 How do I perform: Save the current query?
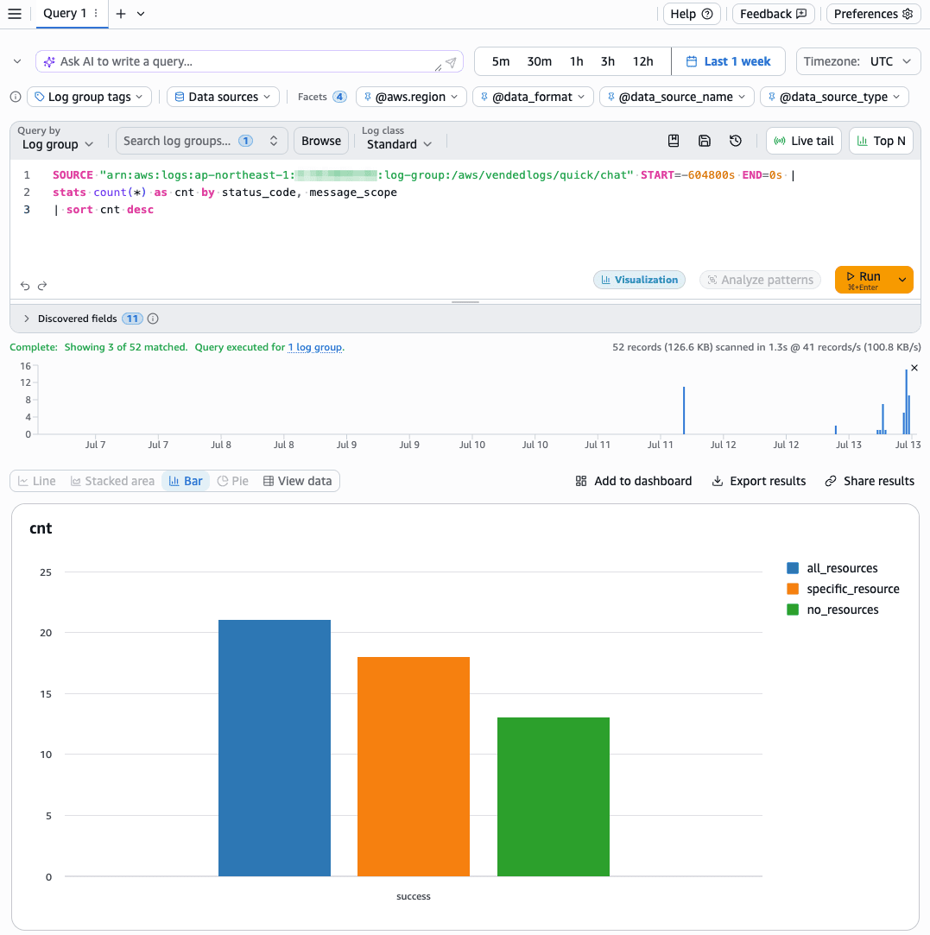(x=705, y=141)
